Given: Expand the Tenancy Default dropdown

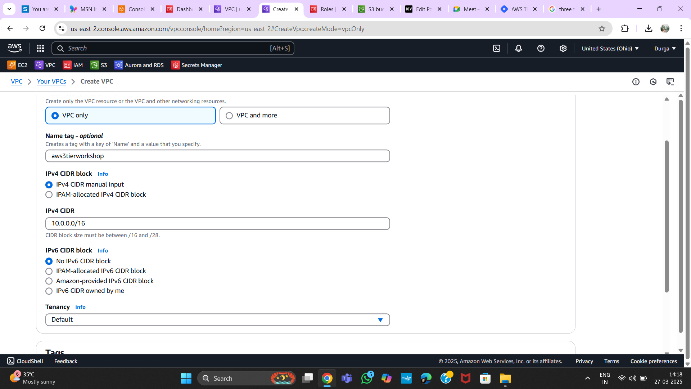Looking at the screenshot, I should (x=218, y=320).
